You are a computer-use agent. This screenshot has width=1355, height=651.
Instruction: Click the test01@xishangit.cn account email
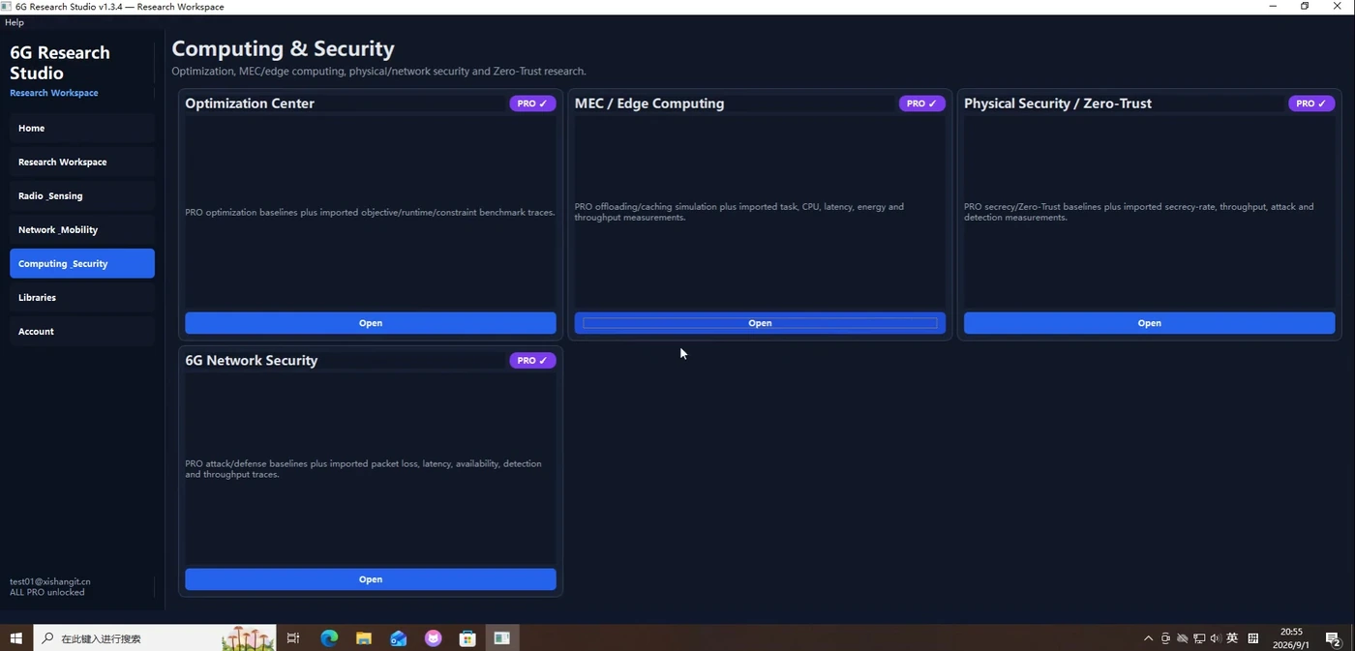50,581
